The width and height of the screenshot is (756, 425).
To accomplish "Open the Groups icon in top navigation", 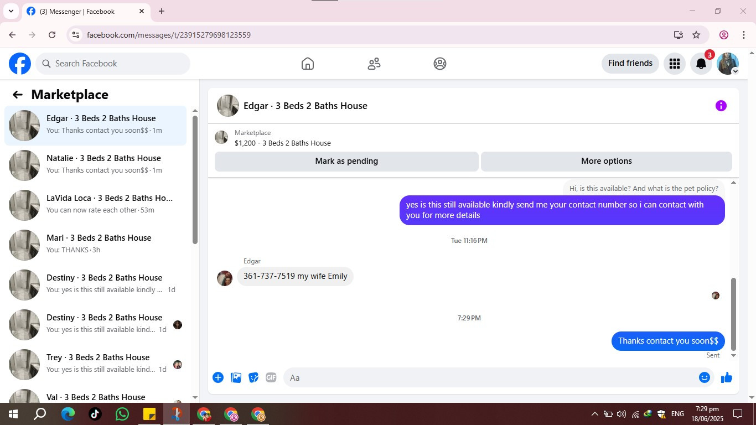I will (x=440, y=64).
